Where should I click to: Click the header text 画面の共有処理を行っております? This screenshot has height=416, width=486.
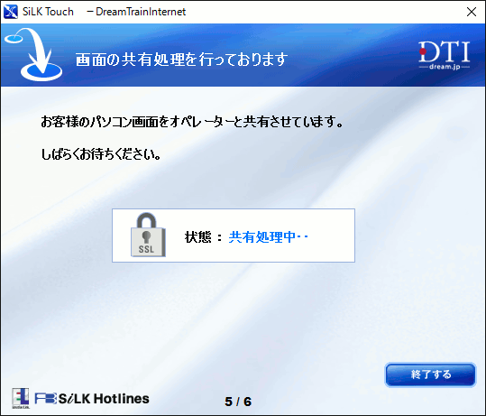pos(181,60)
